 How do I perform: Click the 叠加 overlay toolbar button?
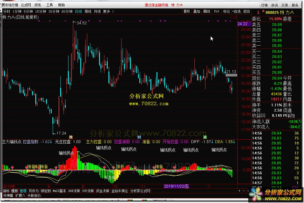197,11
